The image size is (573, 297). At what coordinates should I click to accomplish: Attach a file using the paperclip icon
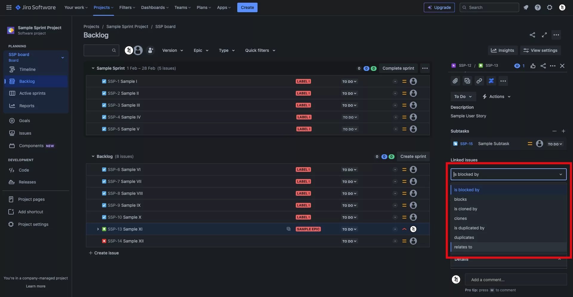(x=455, y=81)
